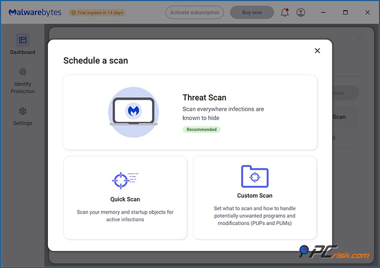Click 'Set what to scan and how to handle' text

coord(255,216)
